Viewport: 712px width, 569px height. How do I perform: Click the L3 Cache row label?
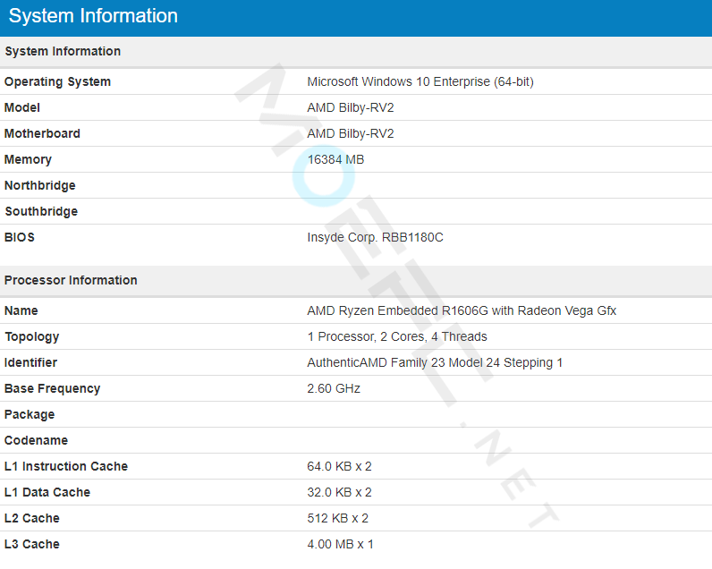[32, 544]
